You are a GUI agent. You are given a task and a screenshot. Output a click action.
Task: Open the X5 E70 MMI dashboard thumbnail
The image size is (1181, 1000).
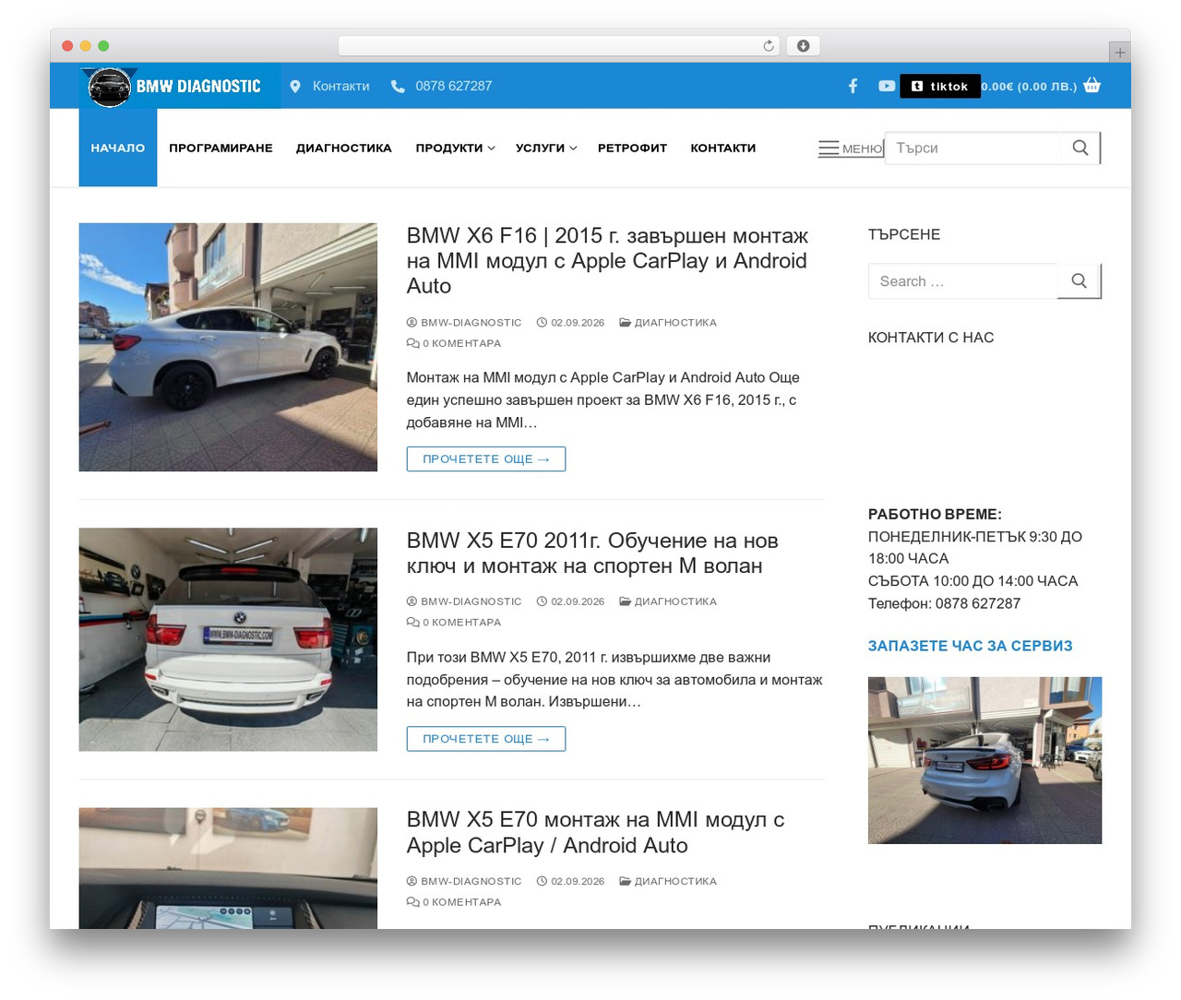228,868
